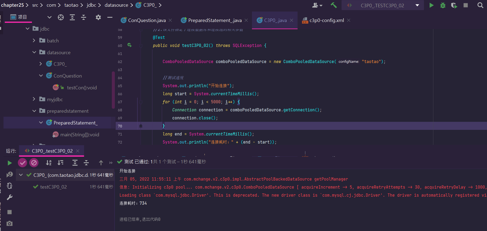Screen dimensions: 487x231
Task: Start debugging with the bug icon
Action: tap(443, 5)
